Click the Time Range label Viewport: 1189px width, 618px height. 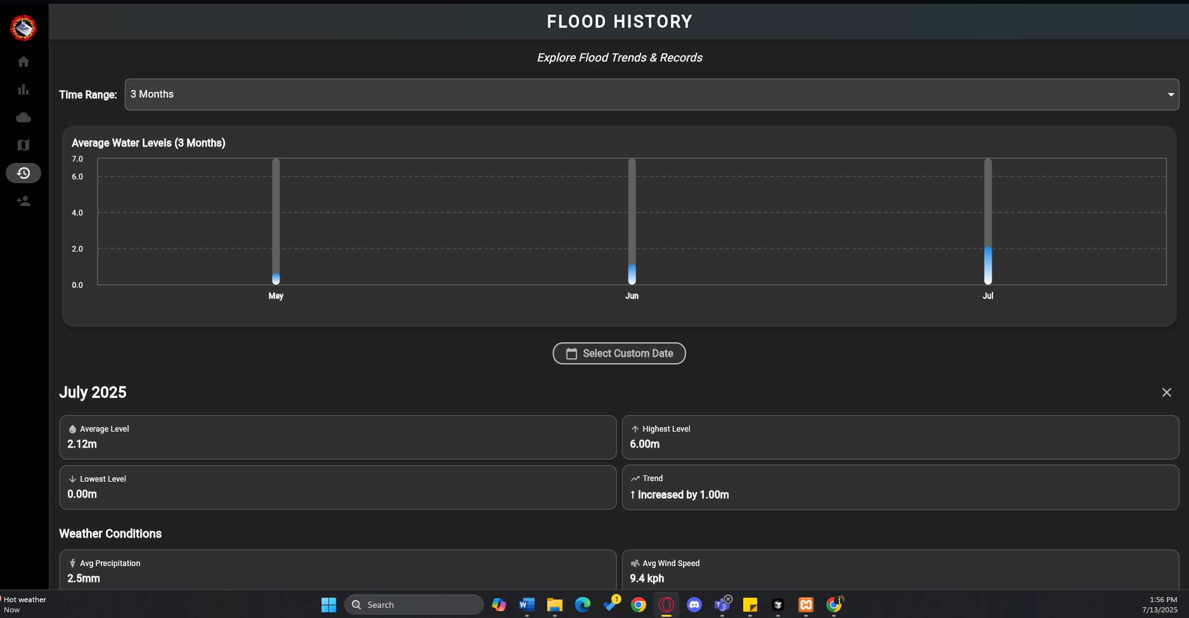[88, 94]
